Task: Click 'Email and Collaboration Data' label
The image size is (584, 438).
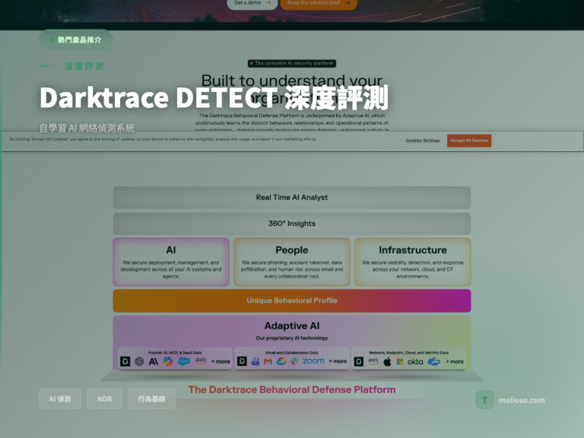Action: [x=292, y=352]
